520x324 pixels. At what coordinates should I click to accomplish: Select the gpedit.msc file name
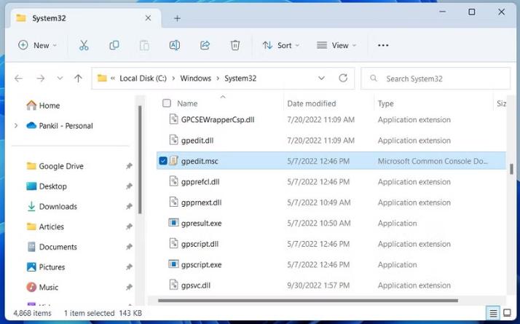click(200, 161)
